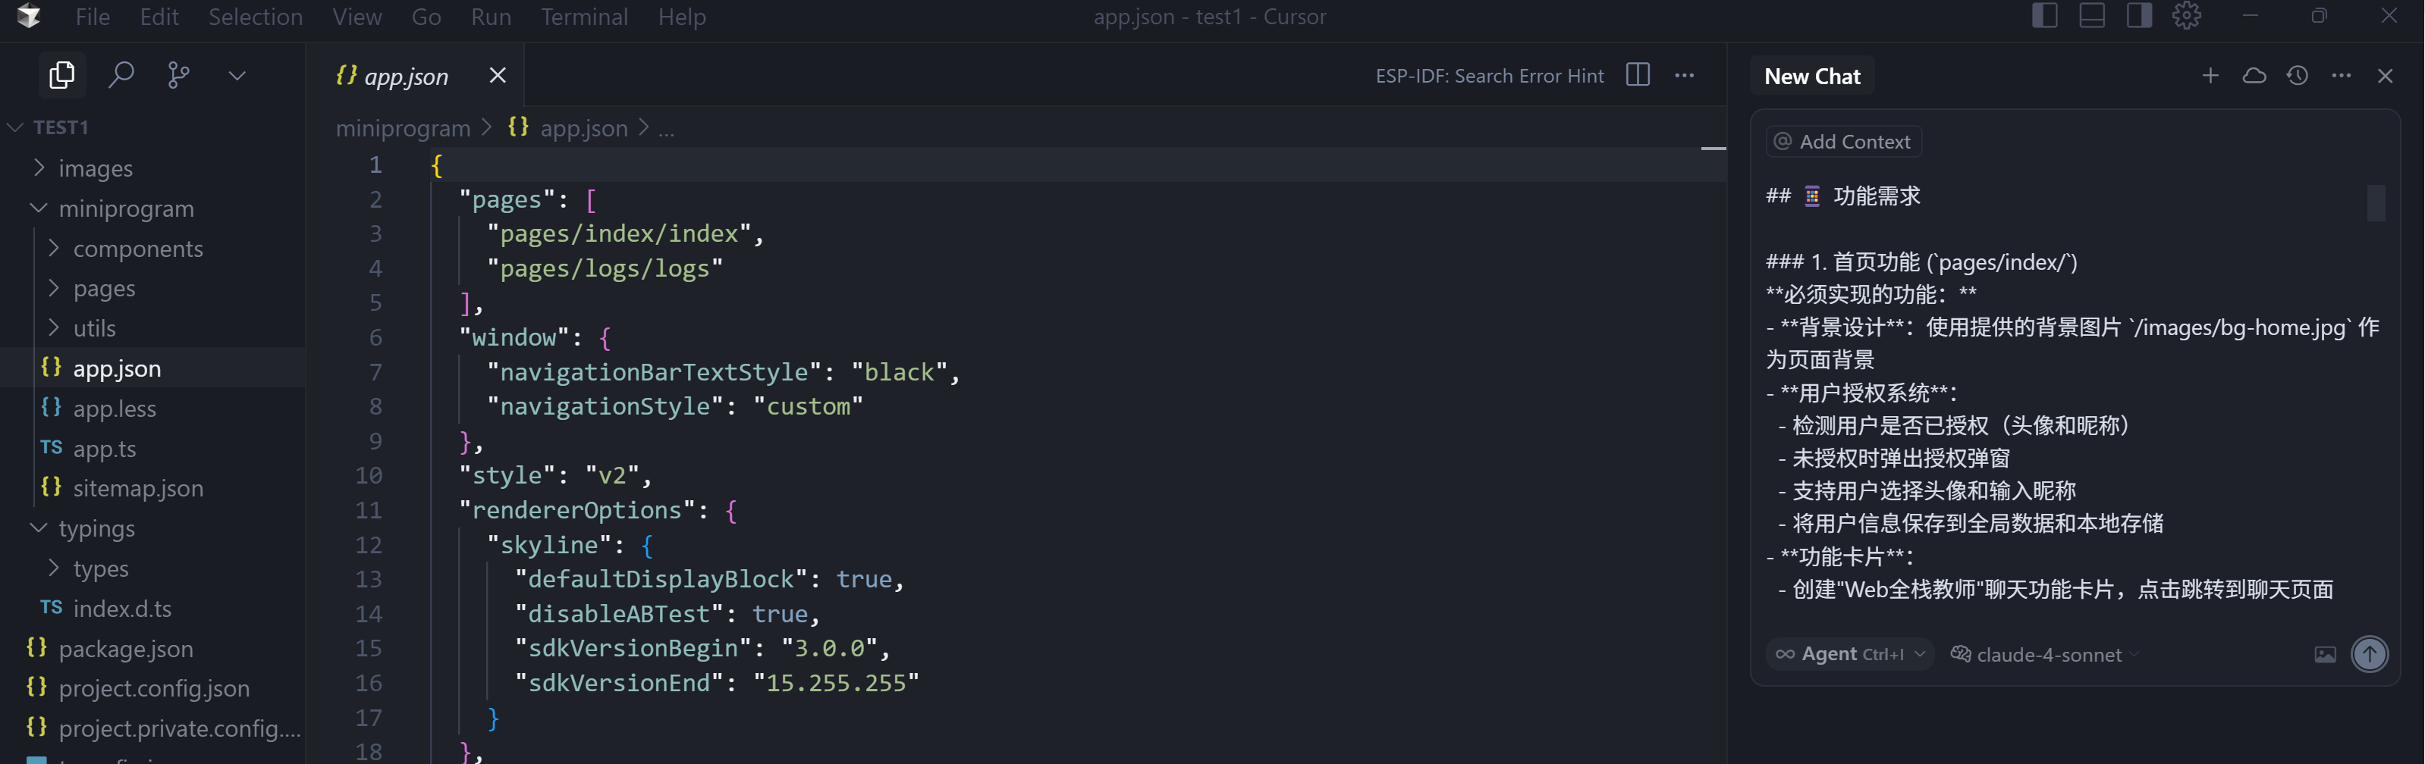Click the chat input scrollbar thumb

click(x=2376, y=202)
